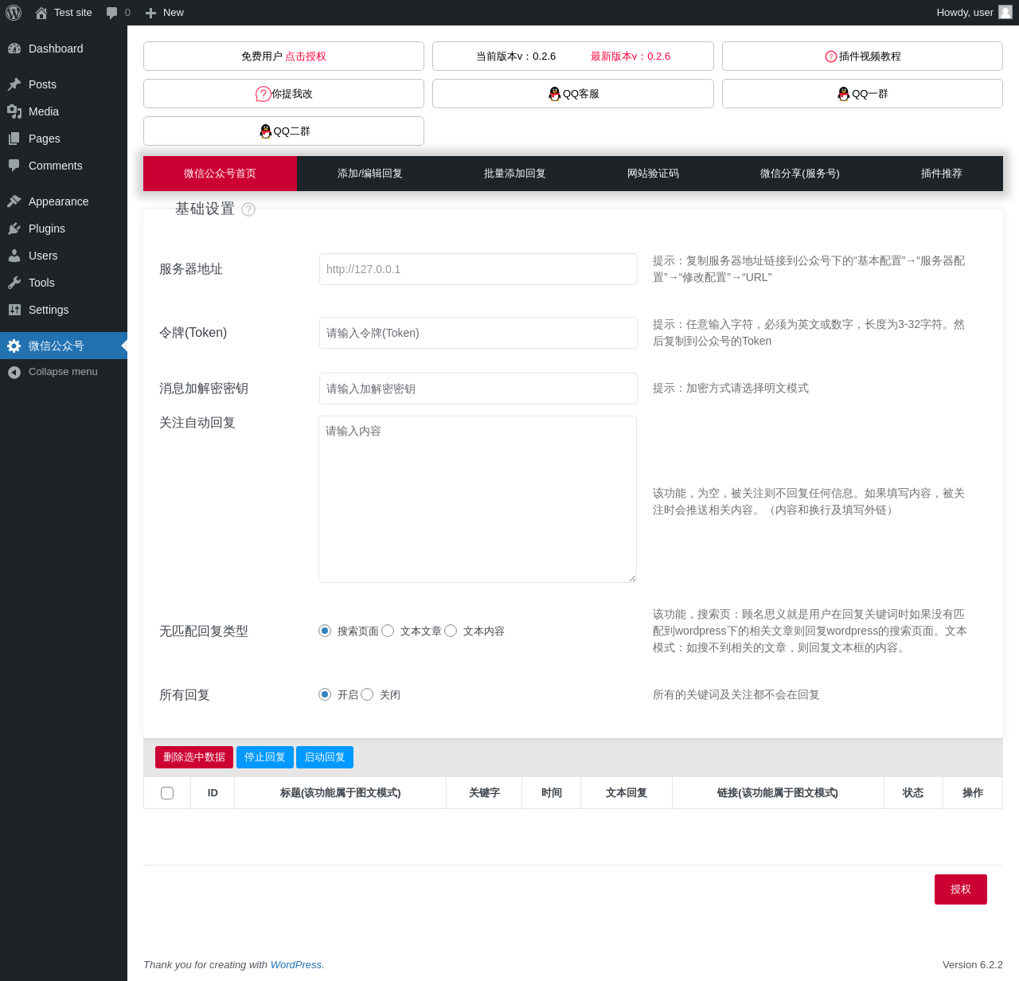Focus the 令牌(Token) input field
The image size is (1019, 981).
(x=478, y=333)
